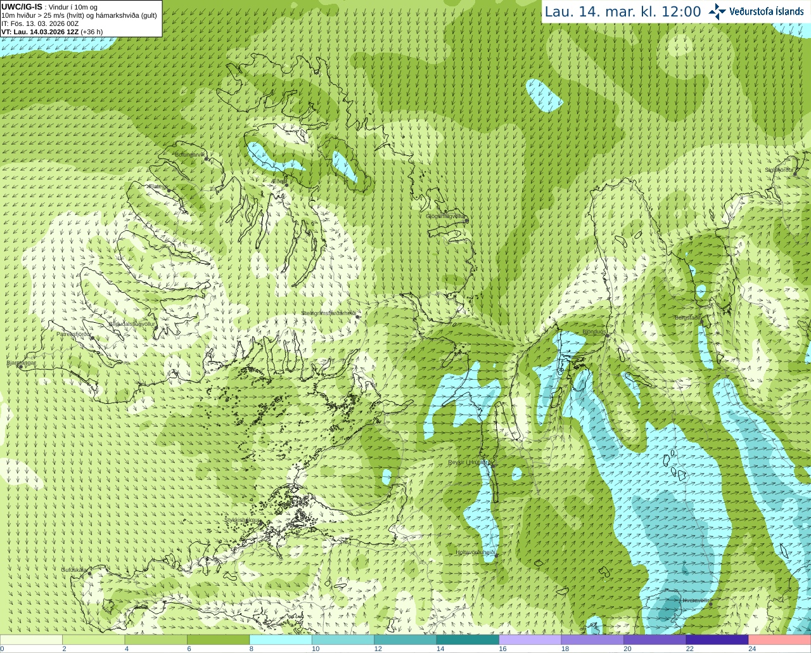
Task: Select the Reykir í Hrútafirði station label
Action: coord(469,462)
